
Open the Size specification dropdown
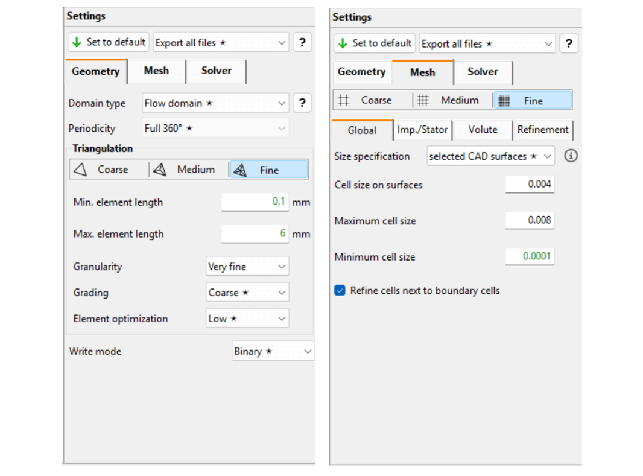490,156
